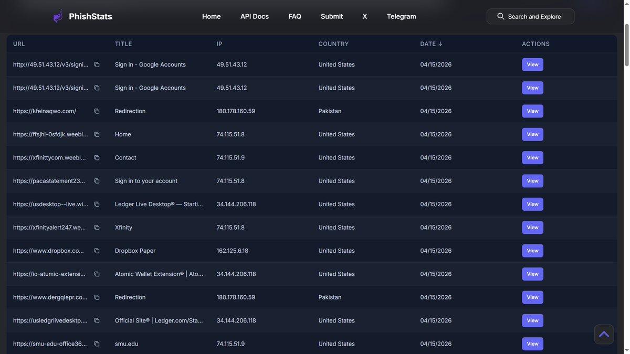View the Home titled weebly entry

point(532,134)
